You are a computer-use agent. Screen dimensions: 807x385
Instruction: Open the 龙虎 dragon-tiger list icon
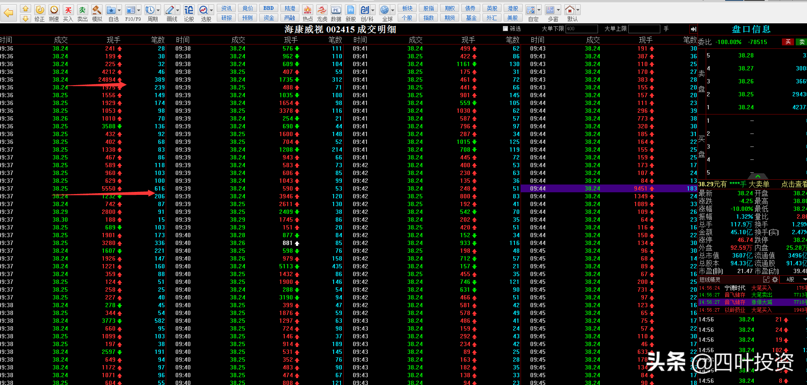pos(322,13)
